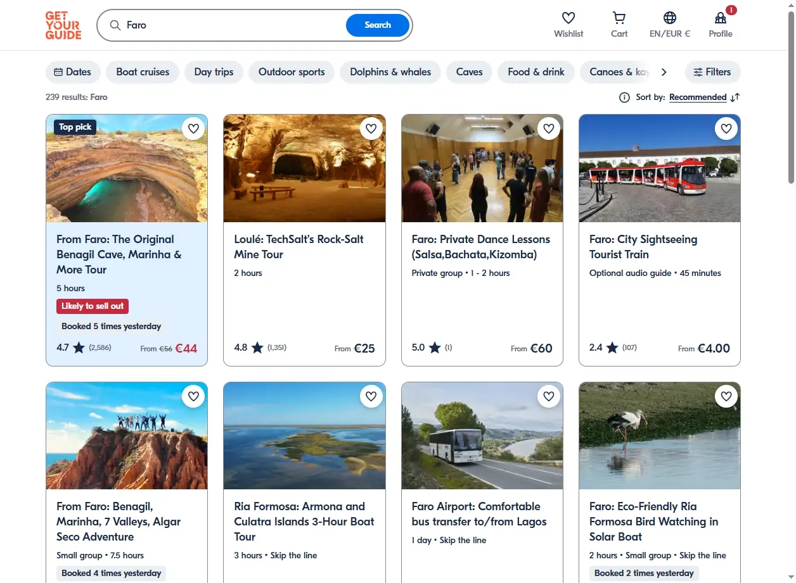Screen dimensions: 796x583
Task: Open the red tourist train photo
Action: click(x=660, y=168)
